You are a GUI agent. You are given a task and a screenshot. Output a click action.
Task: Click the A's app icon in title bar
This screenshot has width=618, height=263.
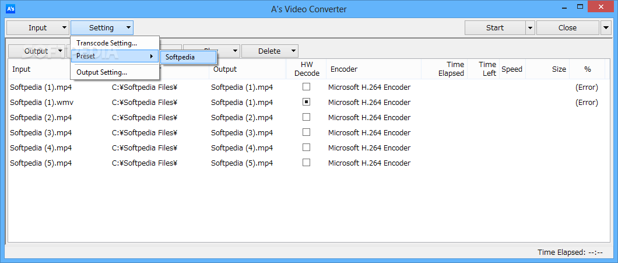pos(10,8)
